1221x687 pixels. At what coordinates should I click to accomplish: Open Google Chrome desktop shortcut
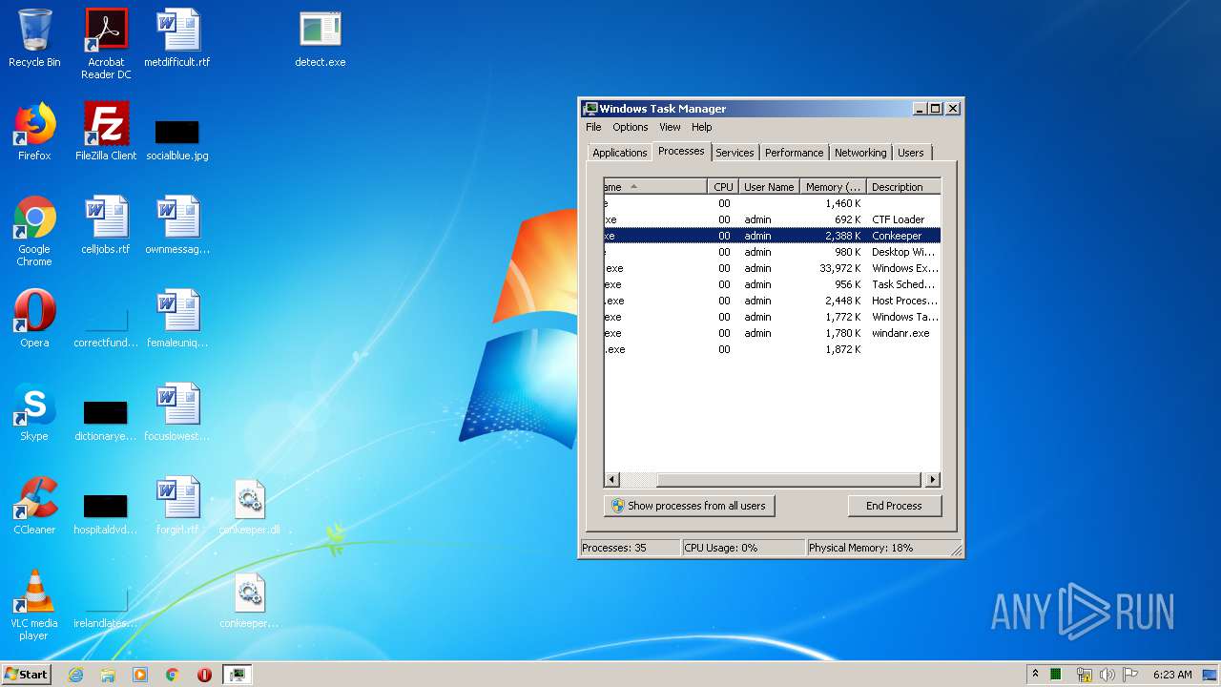click(x=34, y=231)
